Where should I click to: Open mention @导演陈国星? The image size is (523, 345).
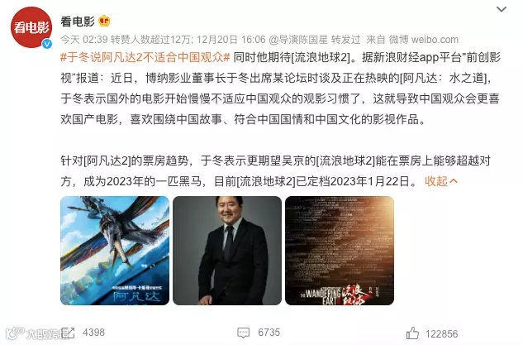(298, 40)
